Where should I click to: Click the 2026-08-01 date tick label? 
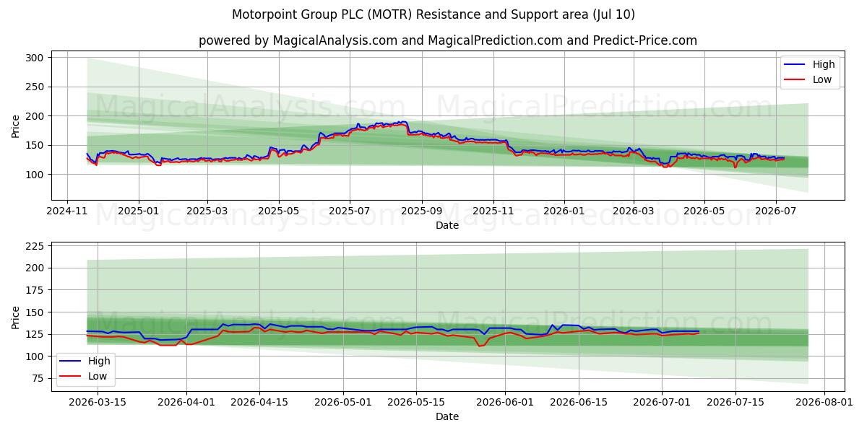(x=823, y=402)
